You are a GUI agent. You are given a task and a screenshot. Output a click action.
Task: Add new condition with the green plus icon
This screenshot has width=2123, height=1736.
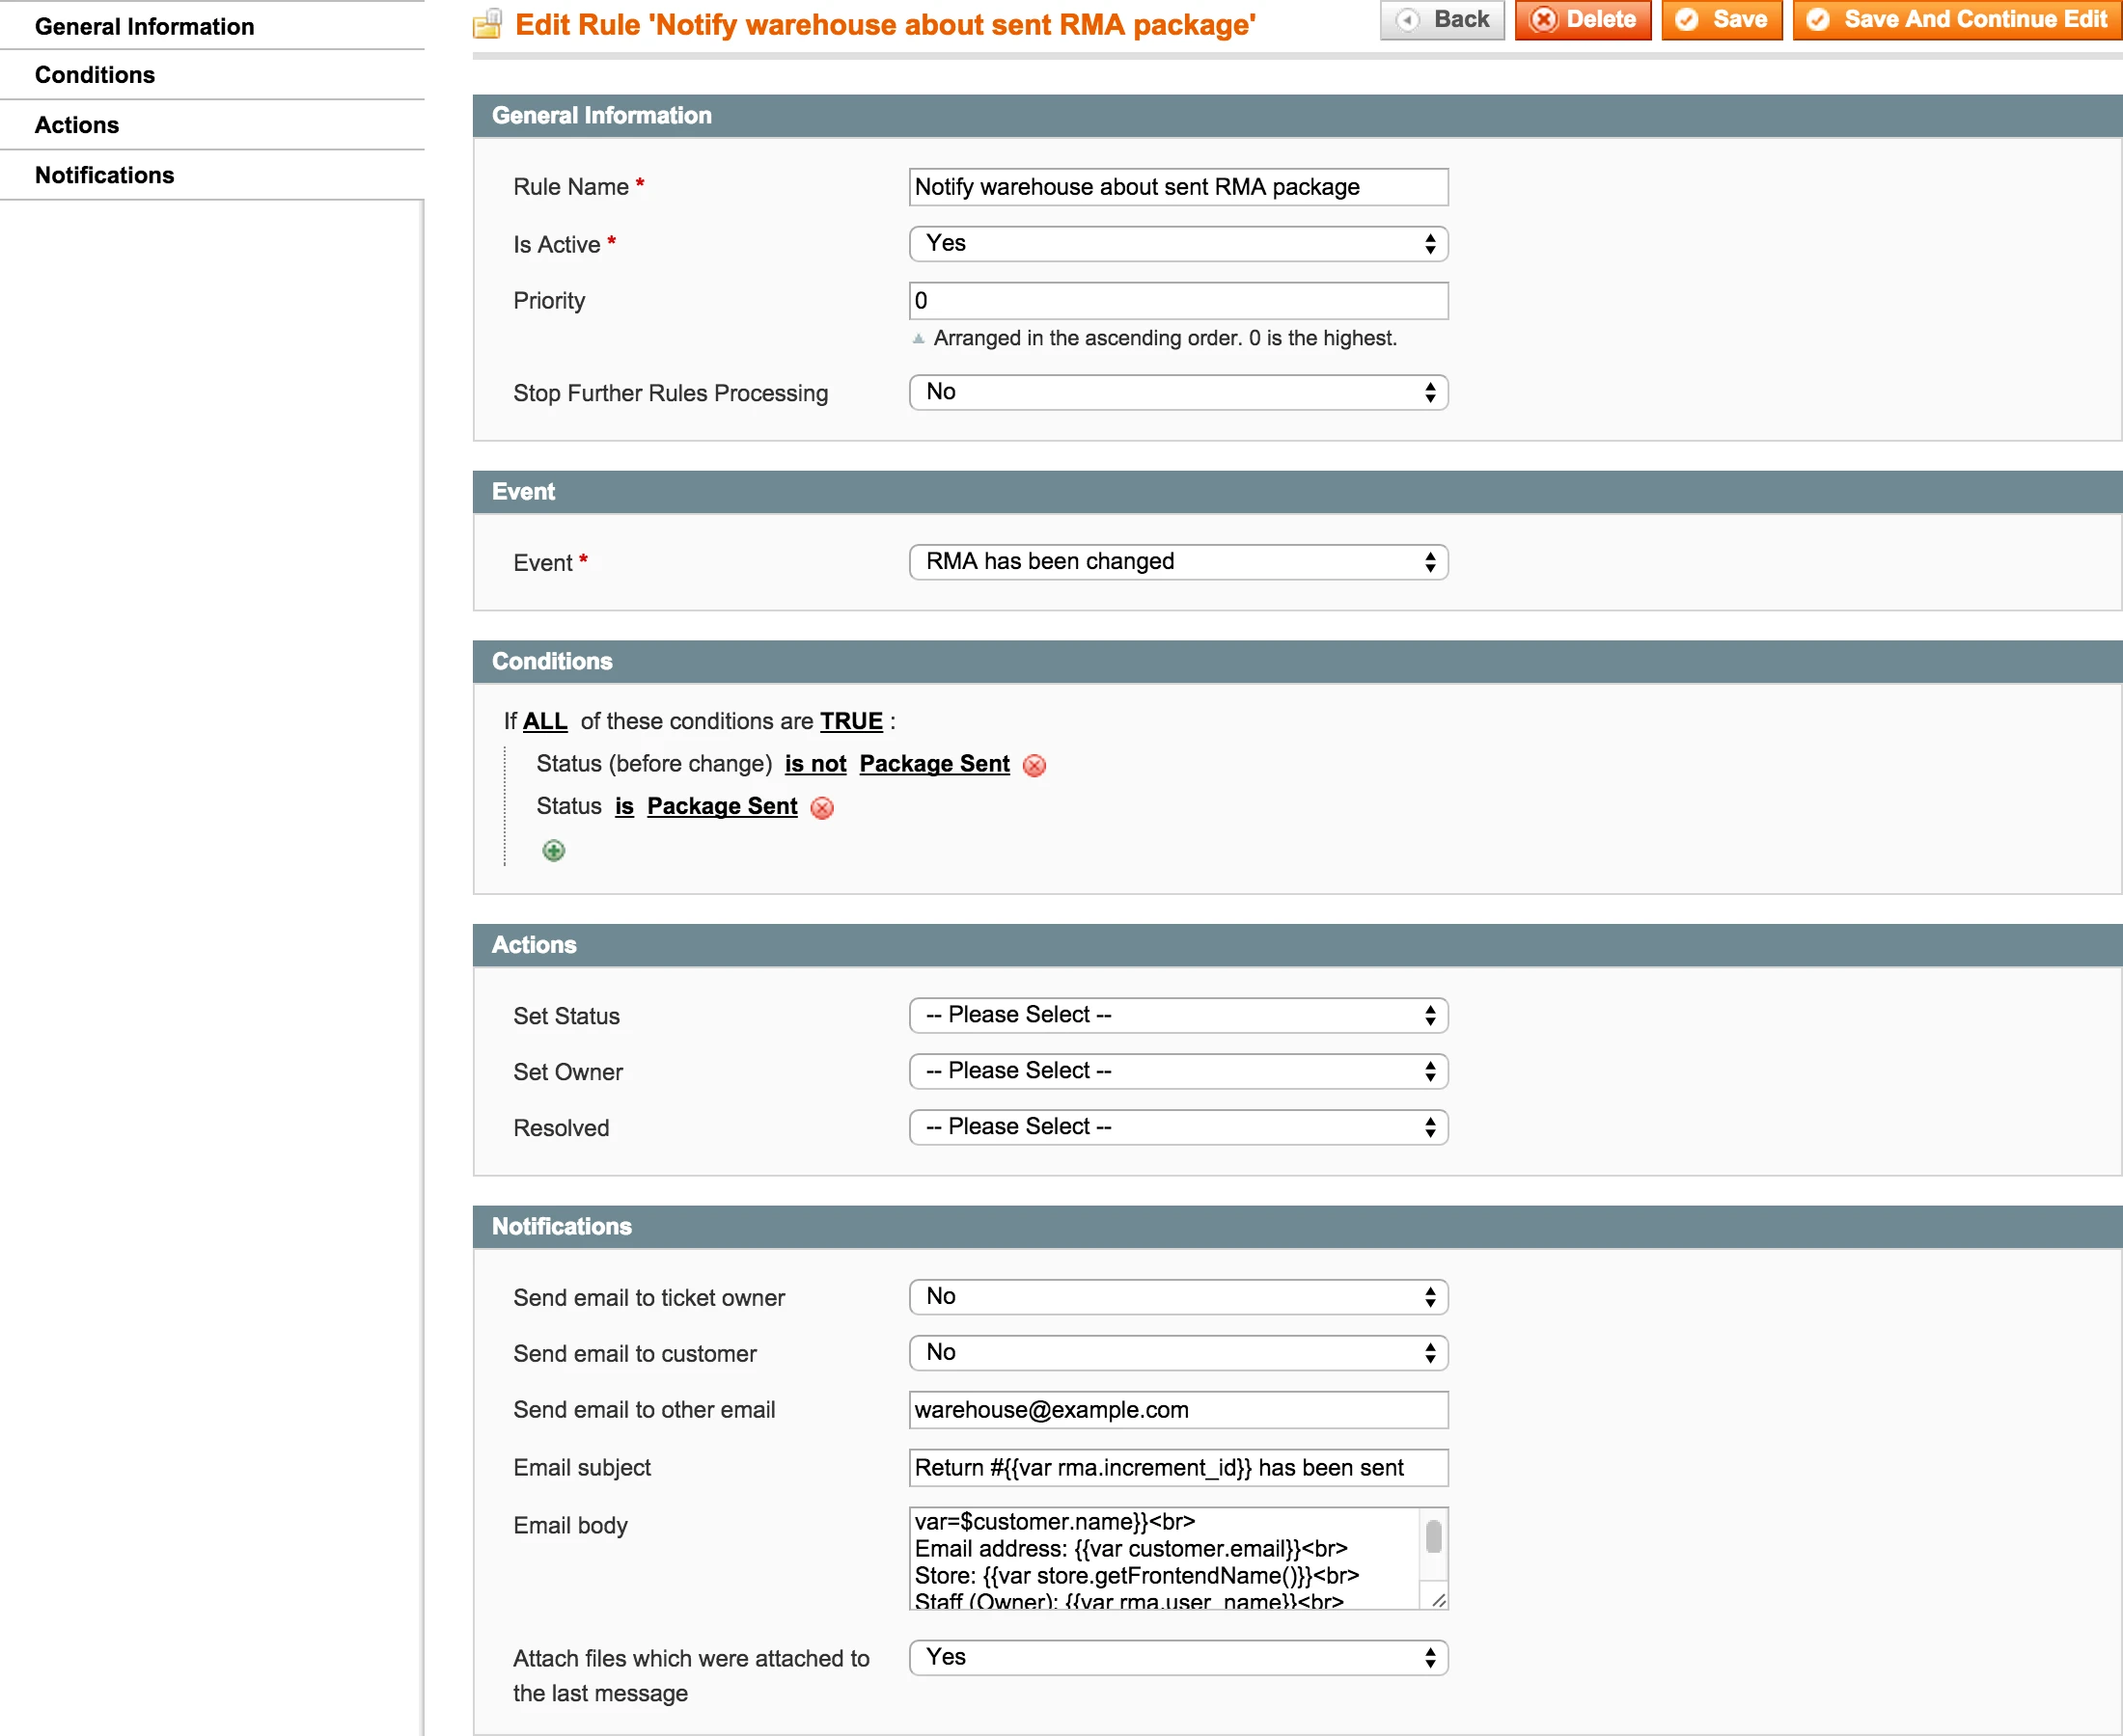[x=553, y=850]
